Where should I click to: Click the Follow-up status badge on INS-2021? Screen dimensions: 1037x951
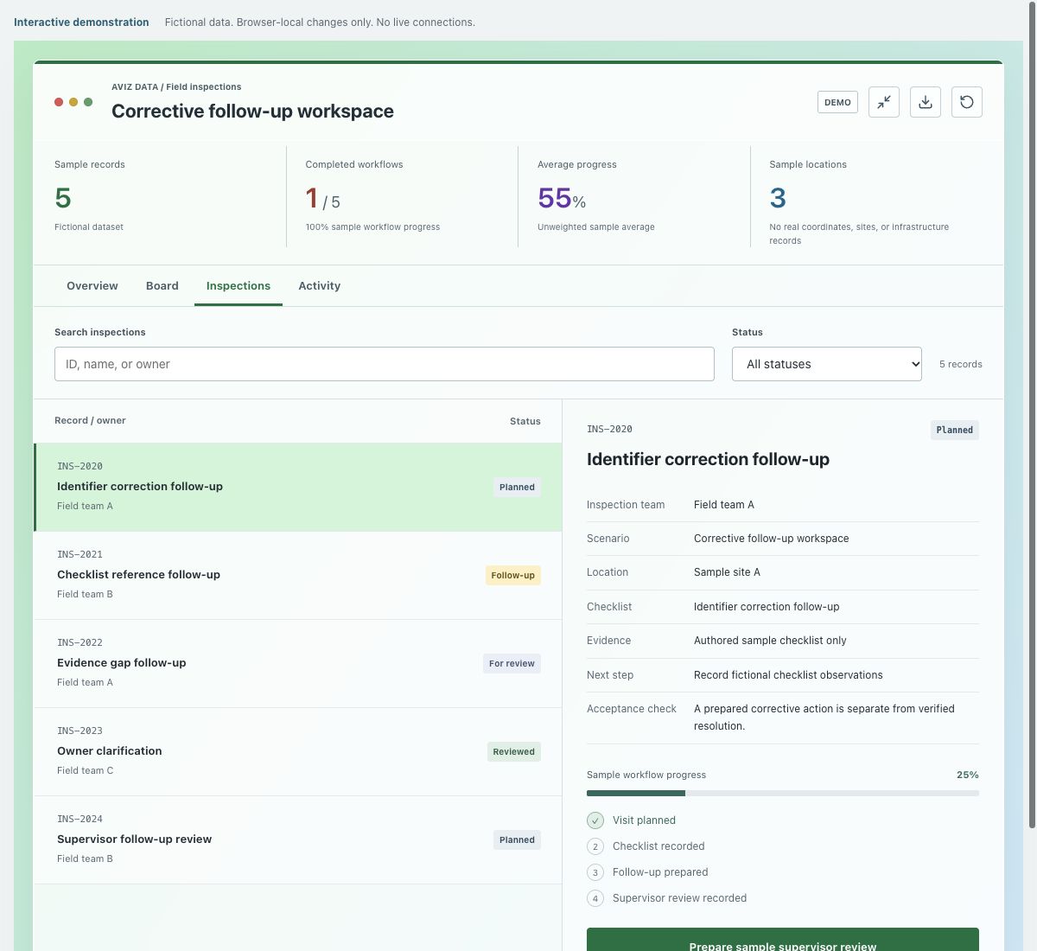point(513,575)
